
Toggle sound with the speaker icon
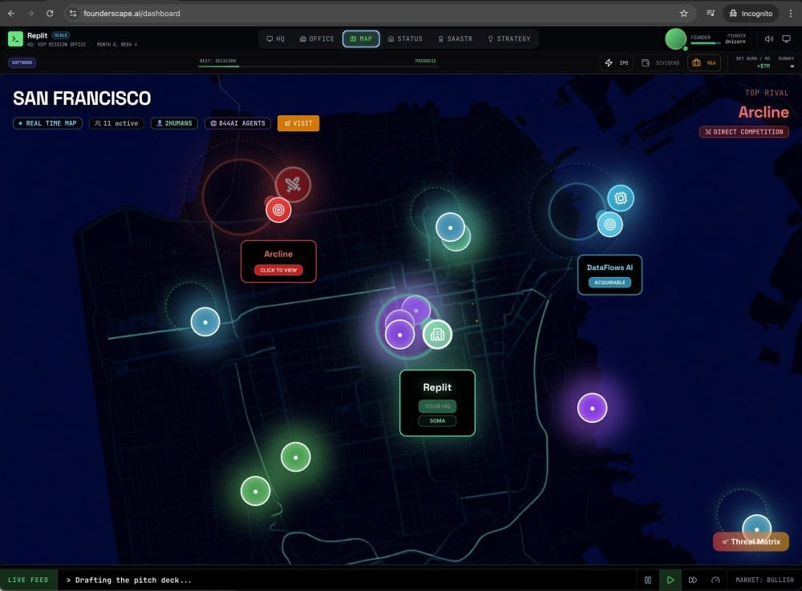coord(769,38)
